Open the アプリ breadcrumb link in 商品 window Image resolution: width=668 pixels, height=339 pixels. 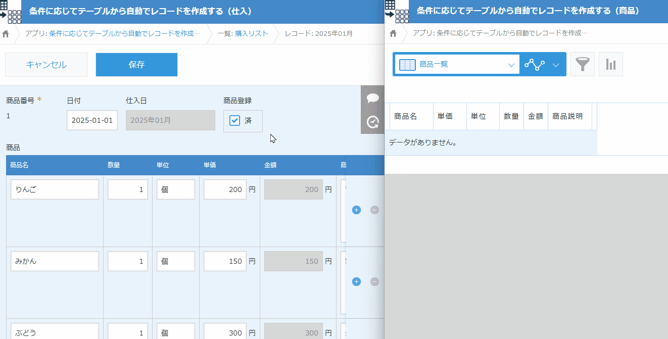(500, 33)
